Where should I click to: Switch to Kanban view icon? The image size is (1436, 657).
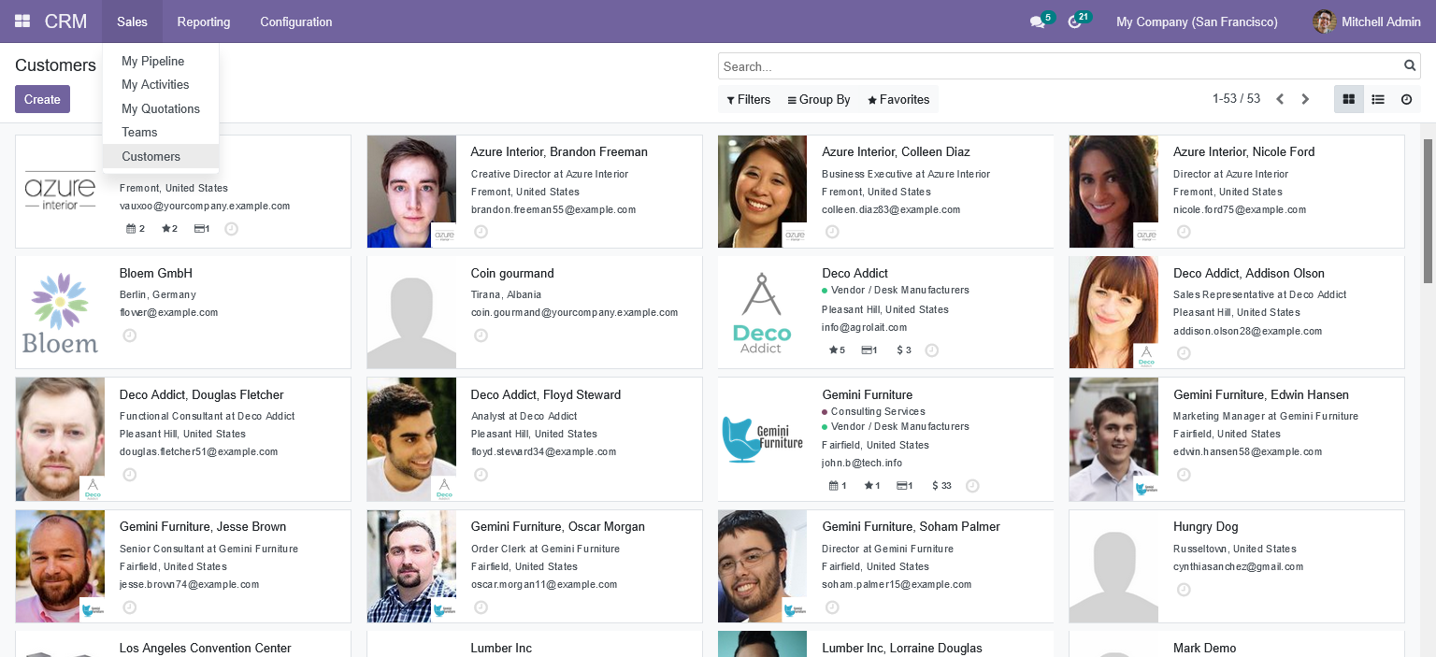click(1348, 99)
